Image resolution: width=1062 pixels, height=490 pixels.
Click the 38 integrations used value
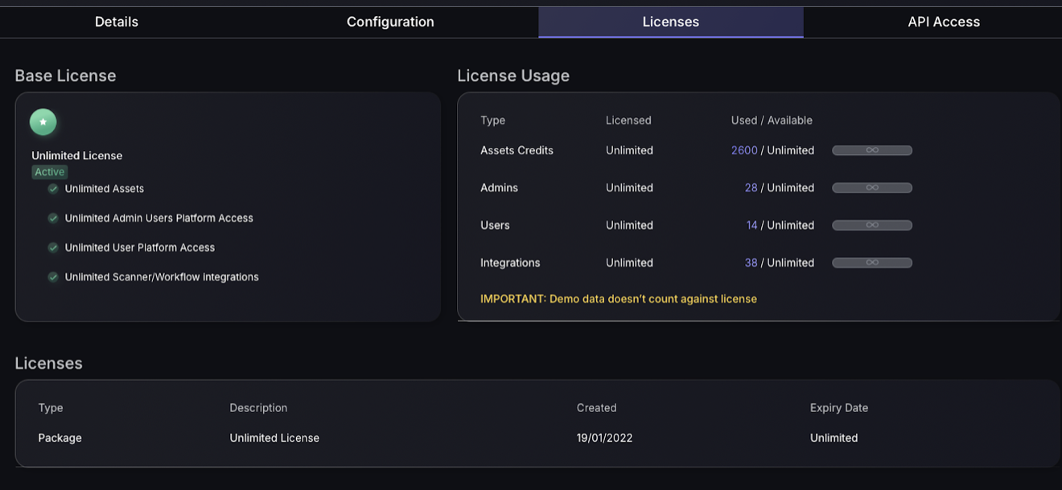pos(751,263)
